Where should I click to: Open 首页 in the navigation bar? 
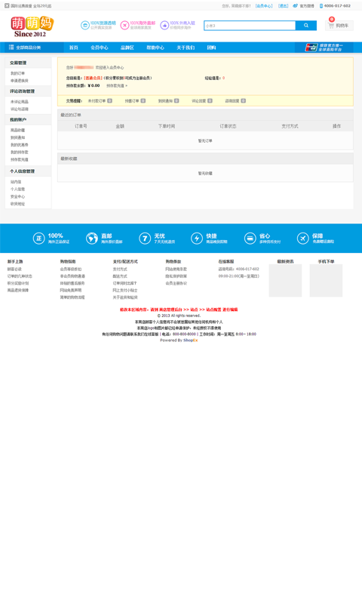click(73, 48)
